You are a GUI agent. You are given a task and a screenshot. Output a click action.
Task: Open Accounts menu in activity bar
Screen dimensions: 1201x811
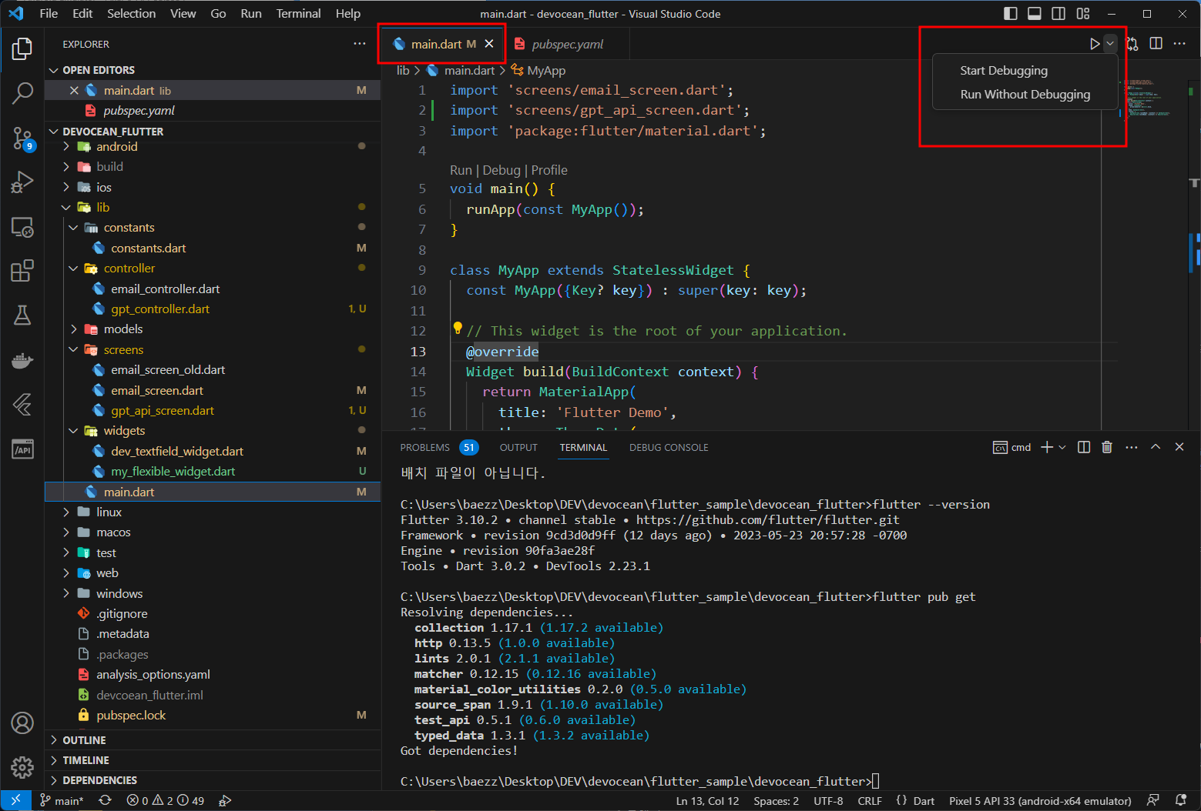click(22, 723)
